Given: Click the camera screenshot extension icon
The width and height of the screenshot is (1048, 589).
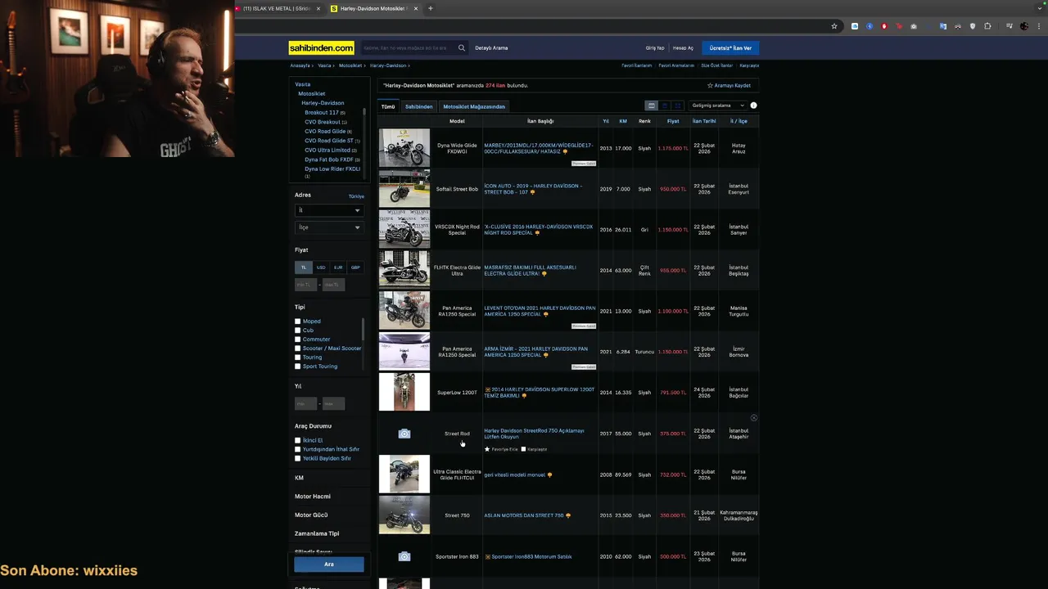Looking at the screenshot, I should coord(914,26).
